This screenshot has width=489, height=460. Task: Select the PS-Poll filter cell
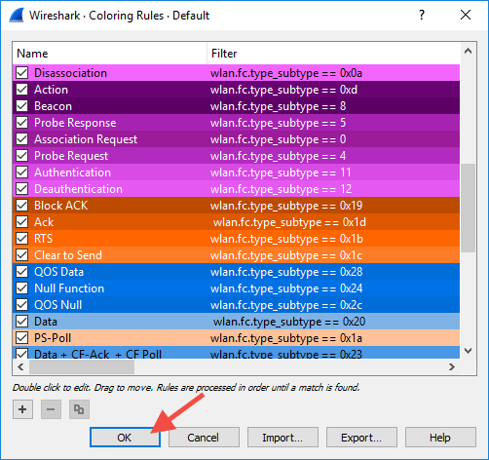(333, 338)
